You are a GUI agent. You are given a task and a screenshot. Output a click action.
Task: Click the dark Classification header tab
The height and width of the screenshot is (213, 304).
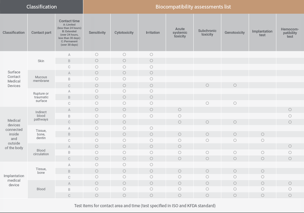pyautogui.click(x=41, y=7)
